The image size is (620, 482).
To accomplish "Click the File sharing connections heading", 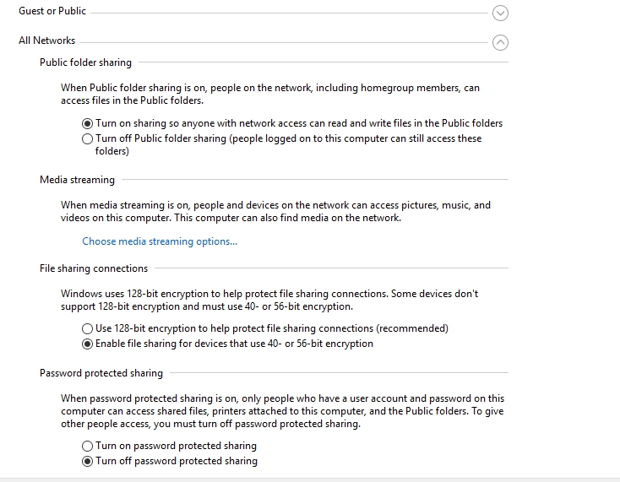I will click(94, 268).
